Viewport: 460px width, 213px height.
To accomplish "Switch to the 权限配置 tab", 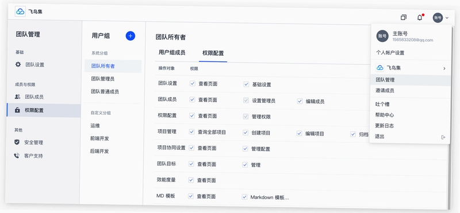I will point(213,53).
